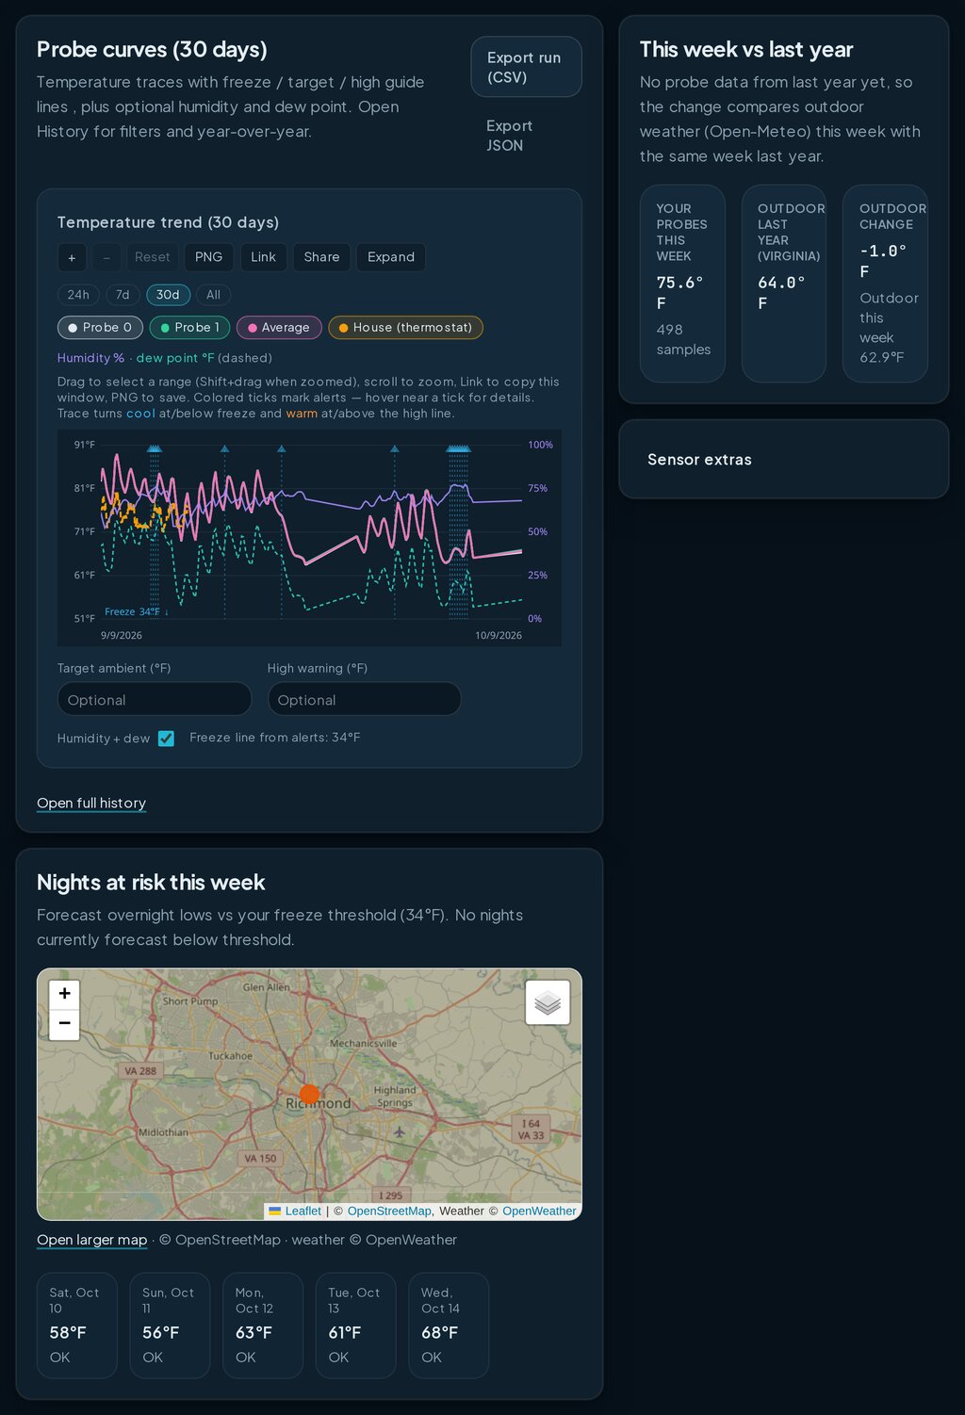Select the 7d time range
Screen dimensions: 965x1415
click(123, 295)
